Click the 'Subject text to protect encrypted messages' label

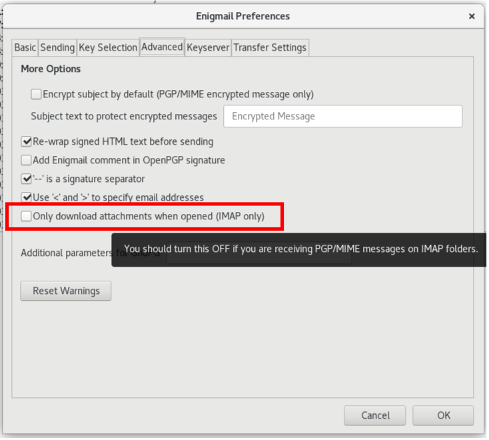pos(124,116)
